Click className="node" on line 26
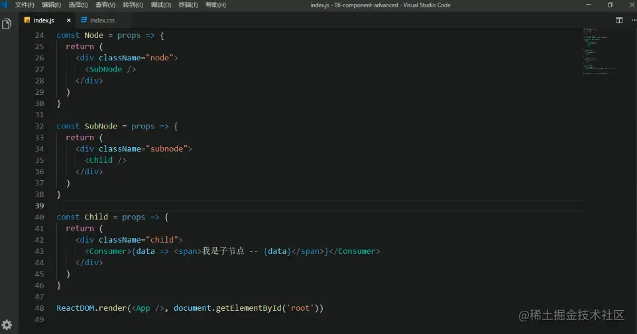Image resolution: width=637 pixels, height=334 pixels. [136, 58]
